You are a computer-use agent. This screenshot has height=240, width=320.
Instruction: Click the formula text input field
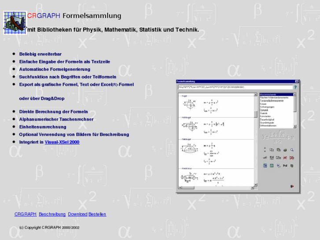pos(235,87)
